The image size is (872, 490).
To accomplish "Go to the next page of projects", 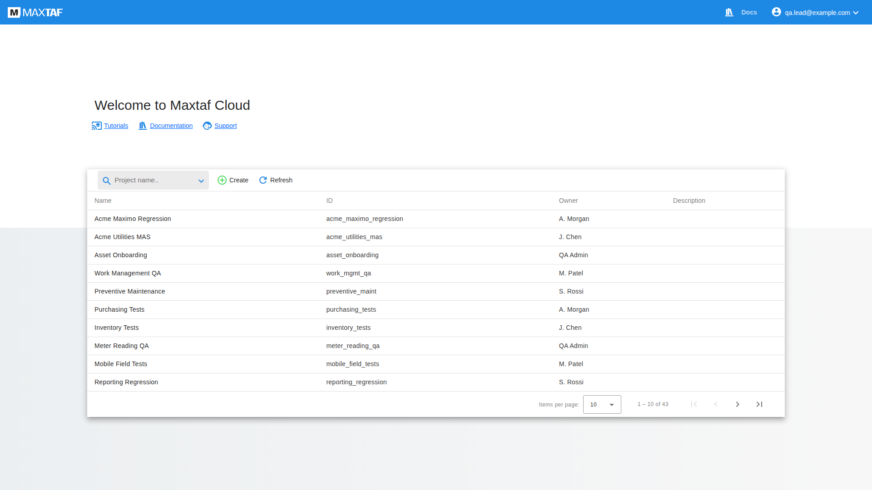I will pos(738,404).
